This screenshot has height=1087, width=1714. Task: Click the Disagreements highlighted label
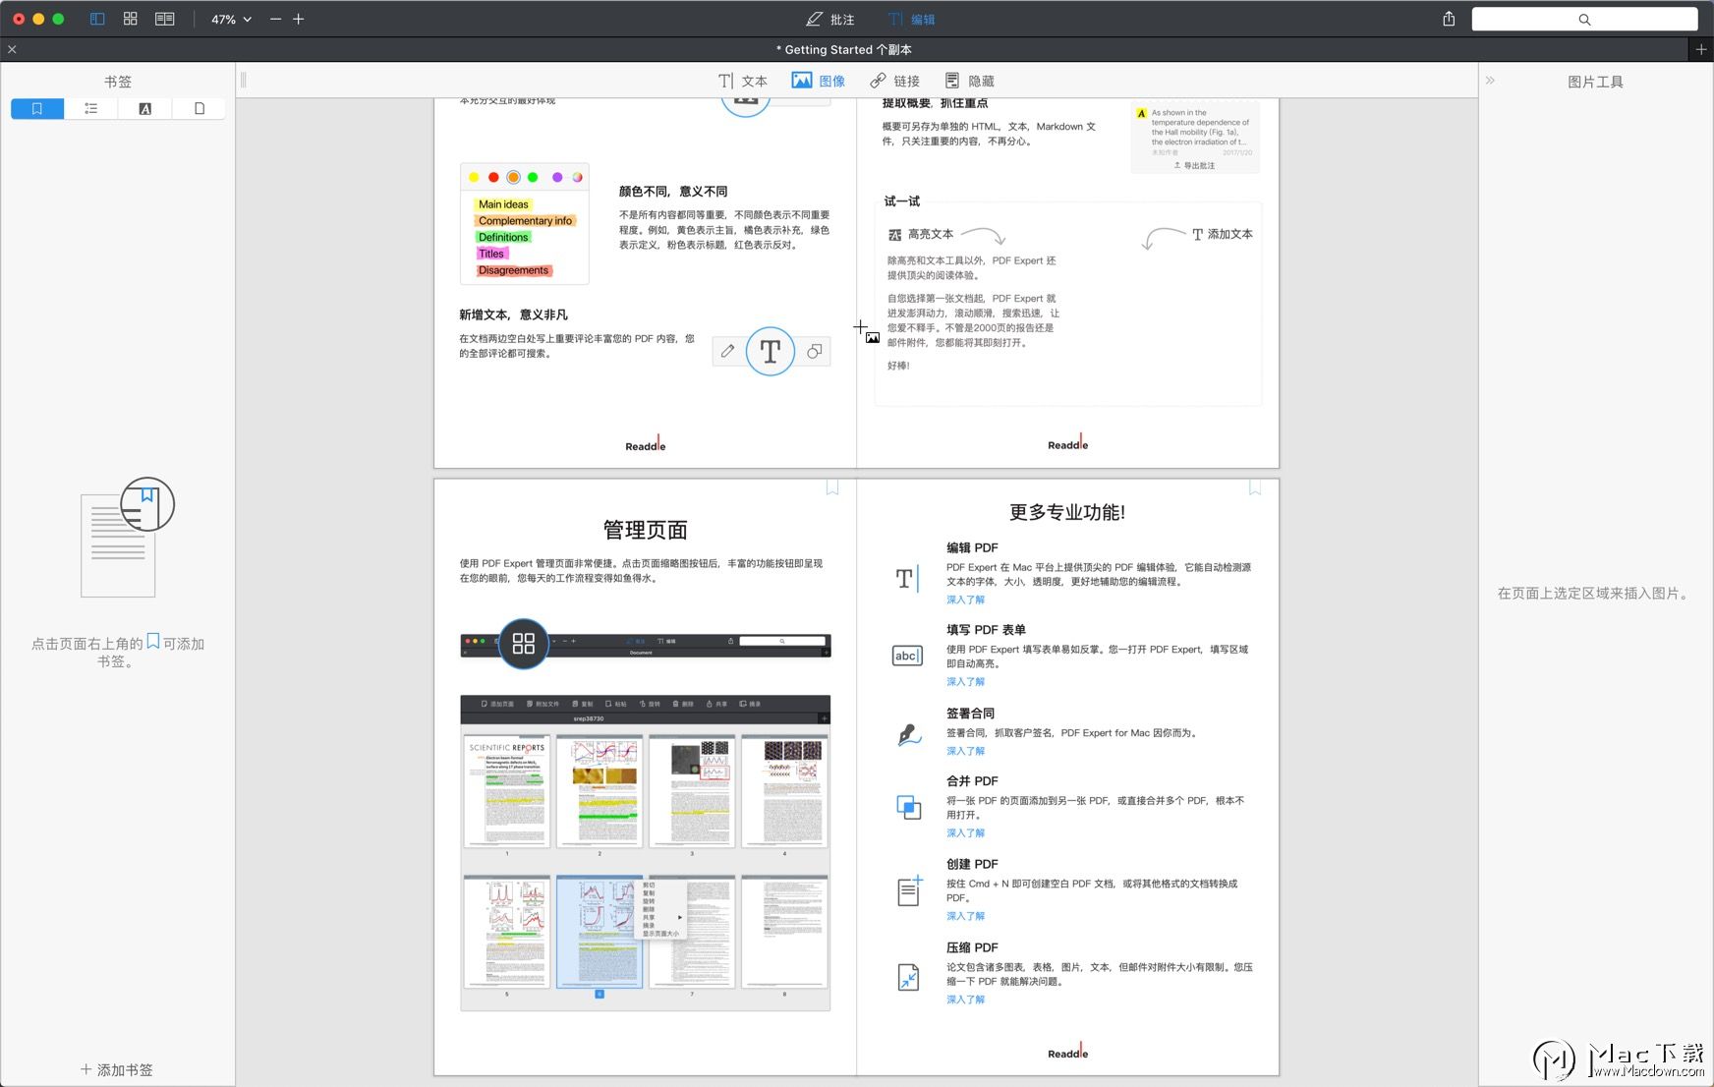[x=514, y=270]
